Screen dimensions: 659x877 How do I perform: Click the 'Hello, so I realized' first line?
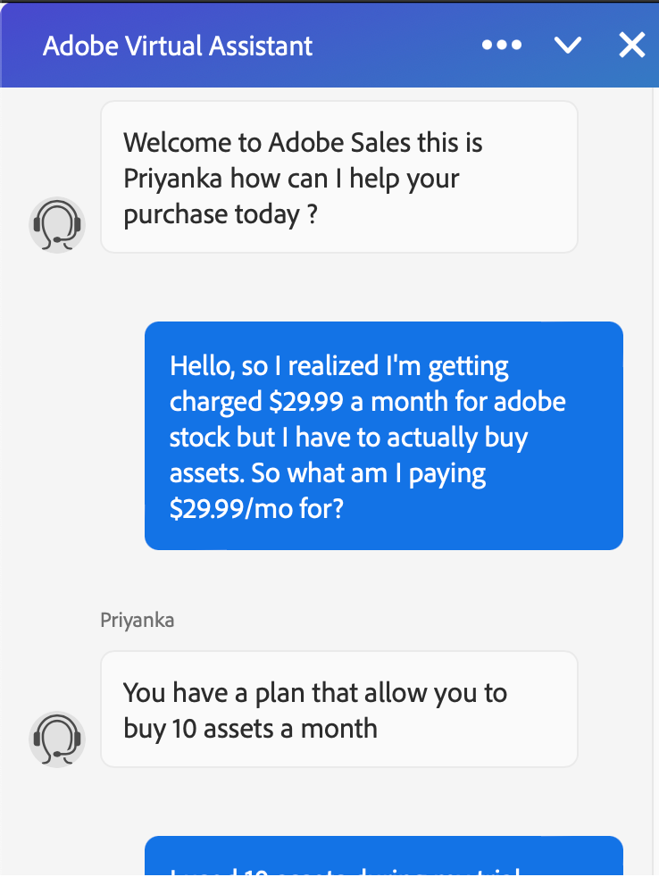pos(339,366)
